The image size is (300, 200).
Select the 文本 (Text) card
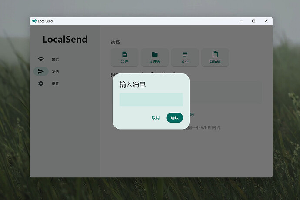click(x=185, y=57)
